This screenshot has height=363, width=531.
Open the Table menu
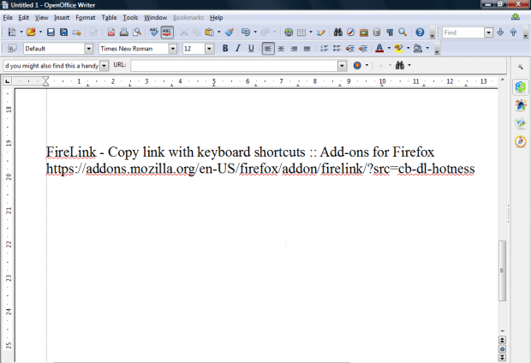point(109,18)
